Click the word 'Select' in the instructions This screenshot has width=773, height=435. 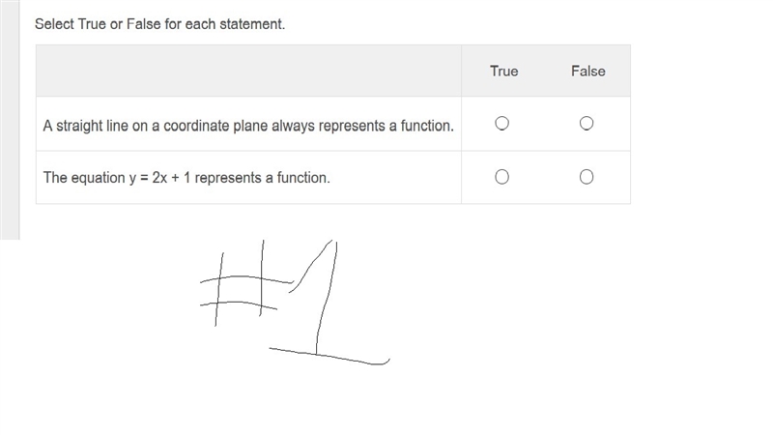click(x=54, y=24)
